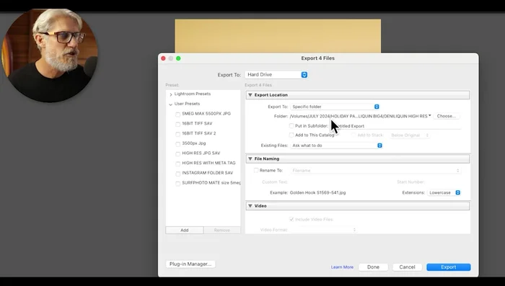Click the Choose... folder button
Screen dimensions: 505x286
(447, 116)
